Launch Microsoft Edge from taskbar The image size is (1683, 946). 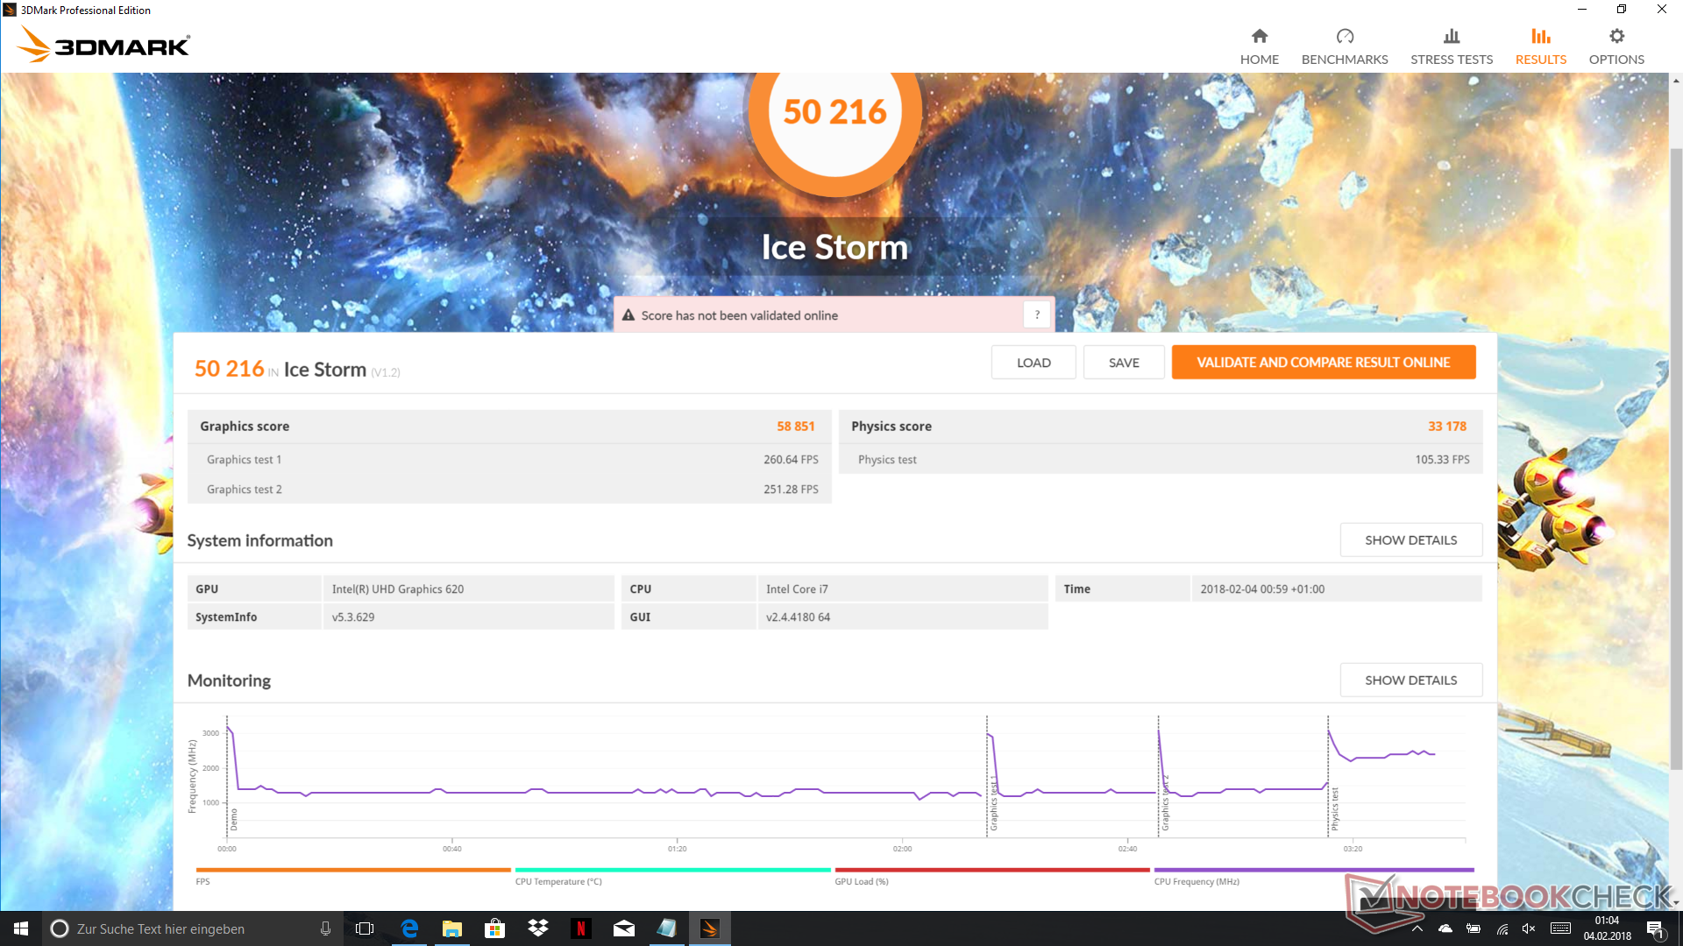409,928
